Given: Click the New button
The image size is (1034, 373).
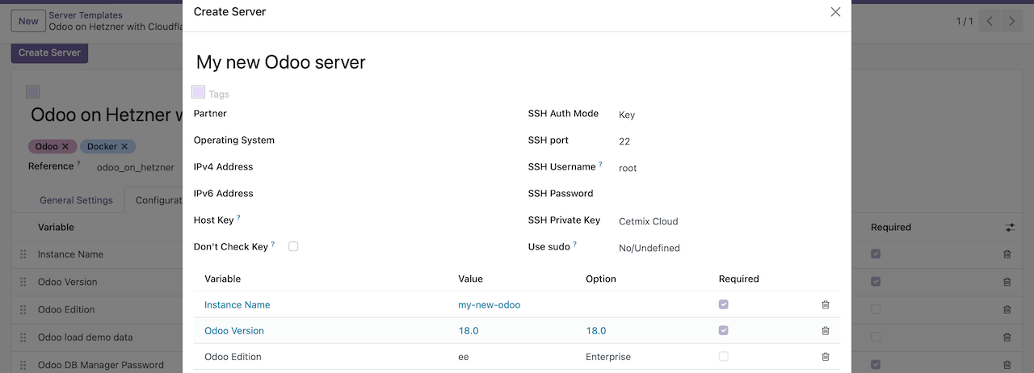Looking at the screenshot, I should (x=28, y=21).
